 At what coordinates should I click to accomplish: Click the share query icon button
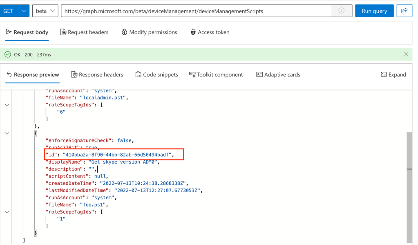[404, 11]
